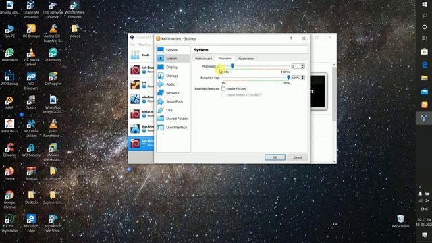Select Defraggler desktop icon
The image size is (432, 243).
pos(53,78)
